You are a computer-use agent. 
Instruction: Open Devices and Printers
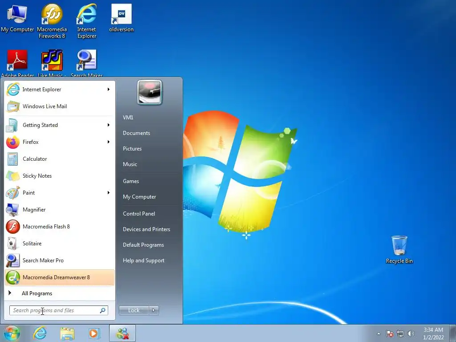tap(146, 229)
